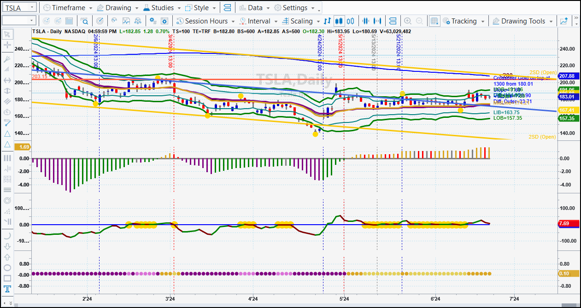
Task: Click the 203.15 red price level label
Action: (x=40, y=76)
